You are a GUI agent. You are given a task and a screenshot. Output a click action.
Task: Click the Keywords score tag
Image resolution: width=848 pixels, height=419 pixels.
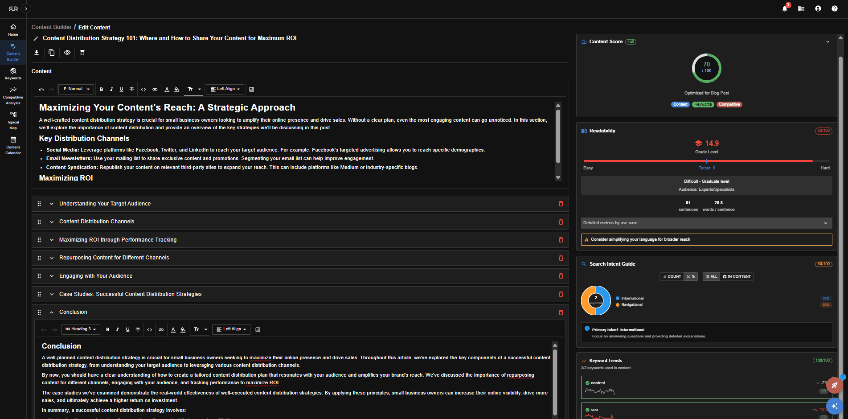coord(703,105)
